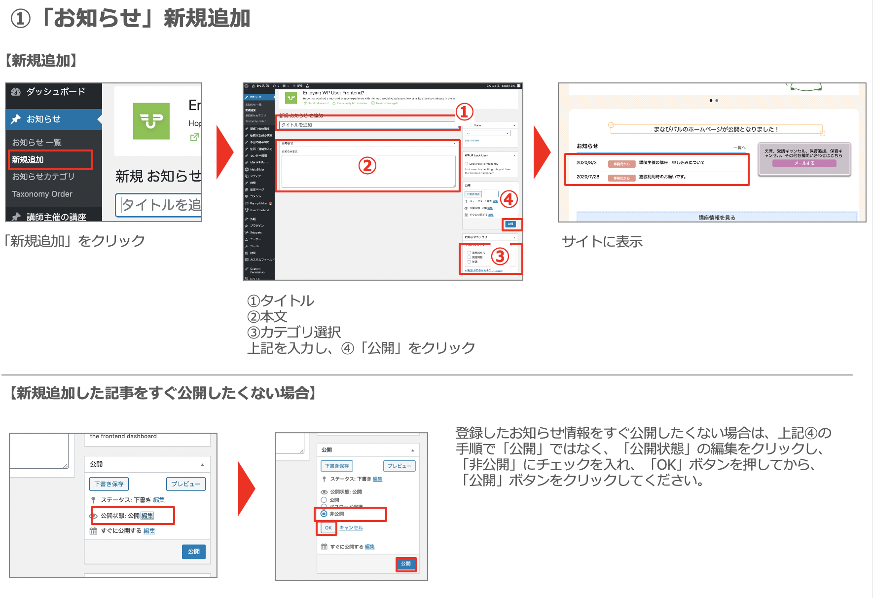This screenshot has height=598, width=873.
Task: Click ツール icon in the small sidebar
Action: [x=247, y=246]
